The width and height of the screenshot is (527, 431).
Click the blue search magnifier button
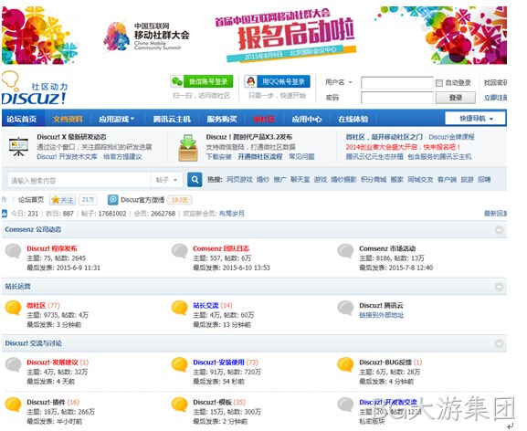pyautogui.click(x=195, y=180)
